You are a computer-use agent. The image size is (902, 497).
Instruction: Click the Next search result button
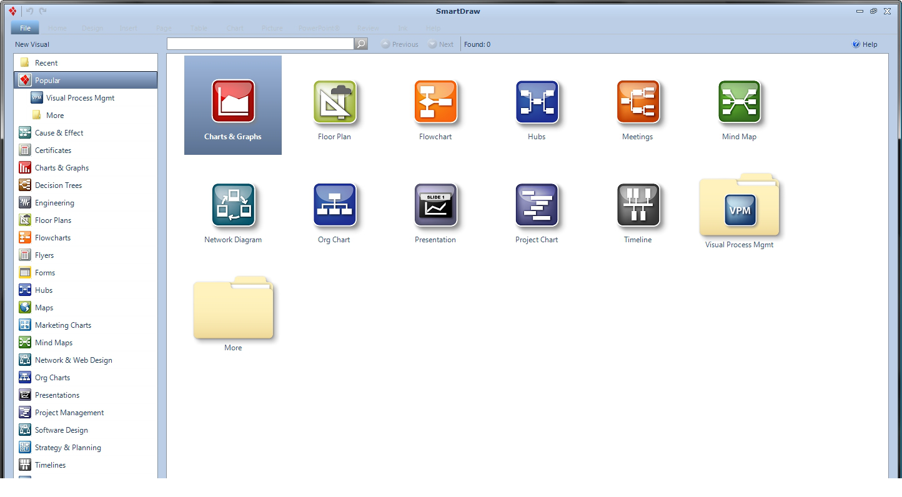(x=441, y=44)
